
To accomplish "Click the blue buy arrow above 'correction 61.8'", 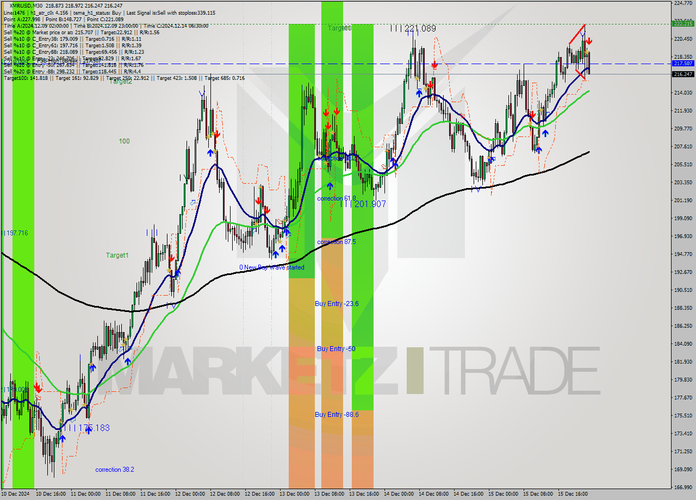I will 330,186.
